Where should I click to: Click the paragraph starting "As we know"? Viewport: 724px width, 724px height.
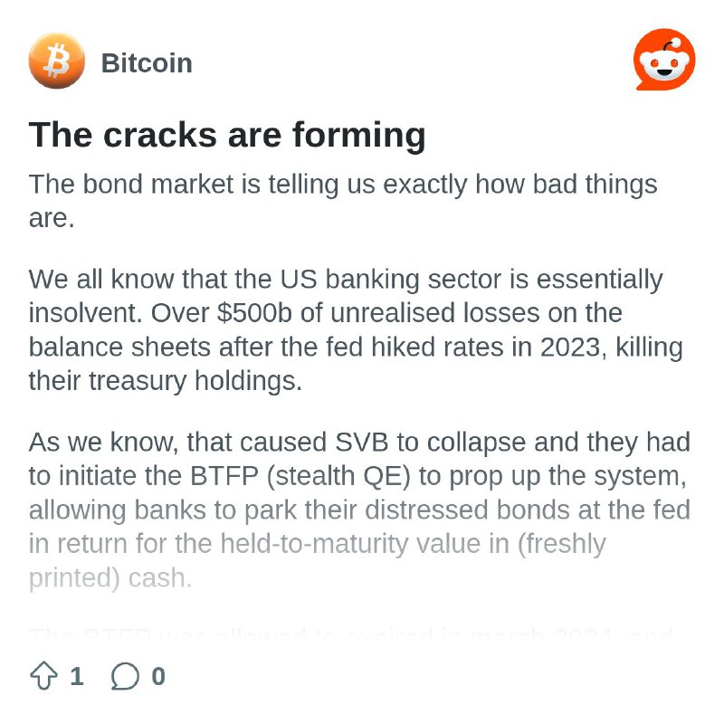pos(359,510)
